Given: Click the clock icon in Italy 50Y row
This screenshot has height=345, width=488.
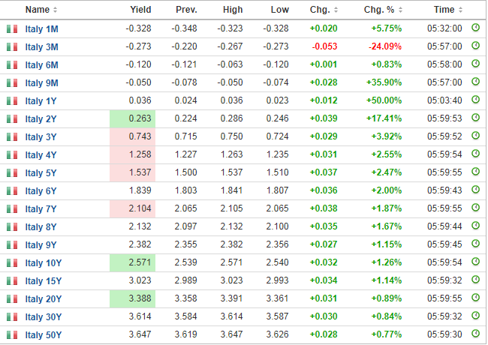Looking at the screenshot, I should pos(475,334).
